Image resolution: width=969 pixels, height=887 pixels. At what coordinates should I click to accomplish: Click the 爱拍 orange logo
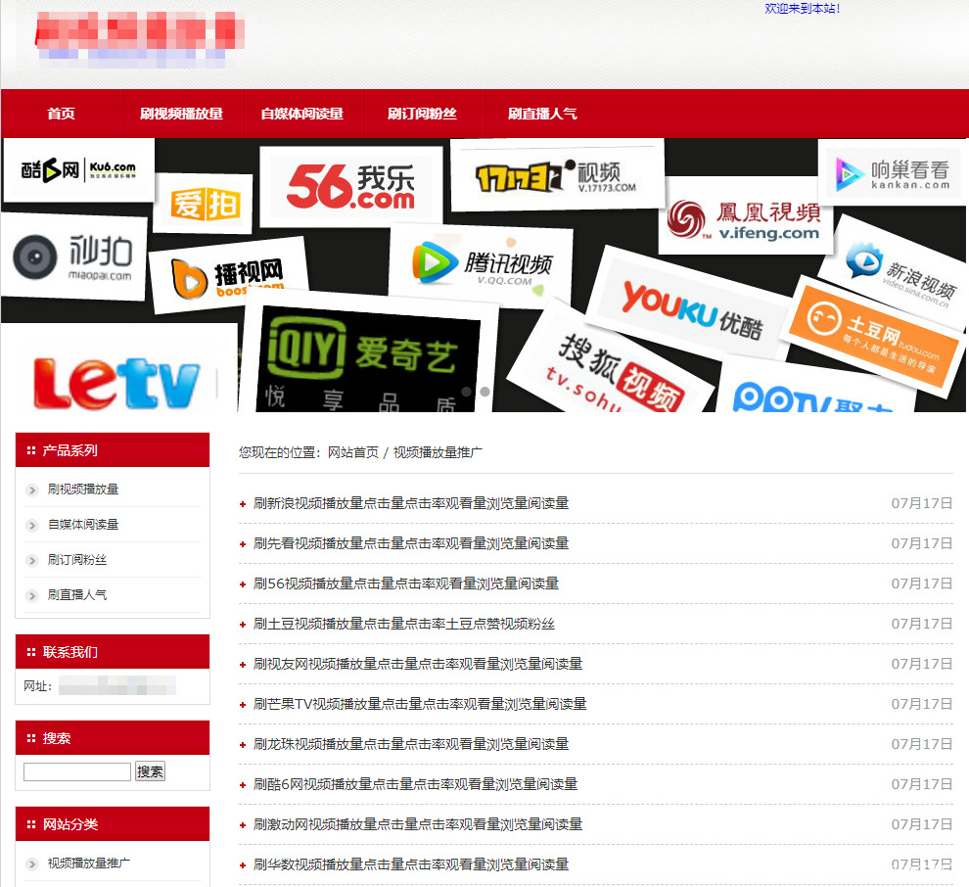click(x=205, y=204)
